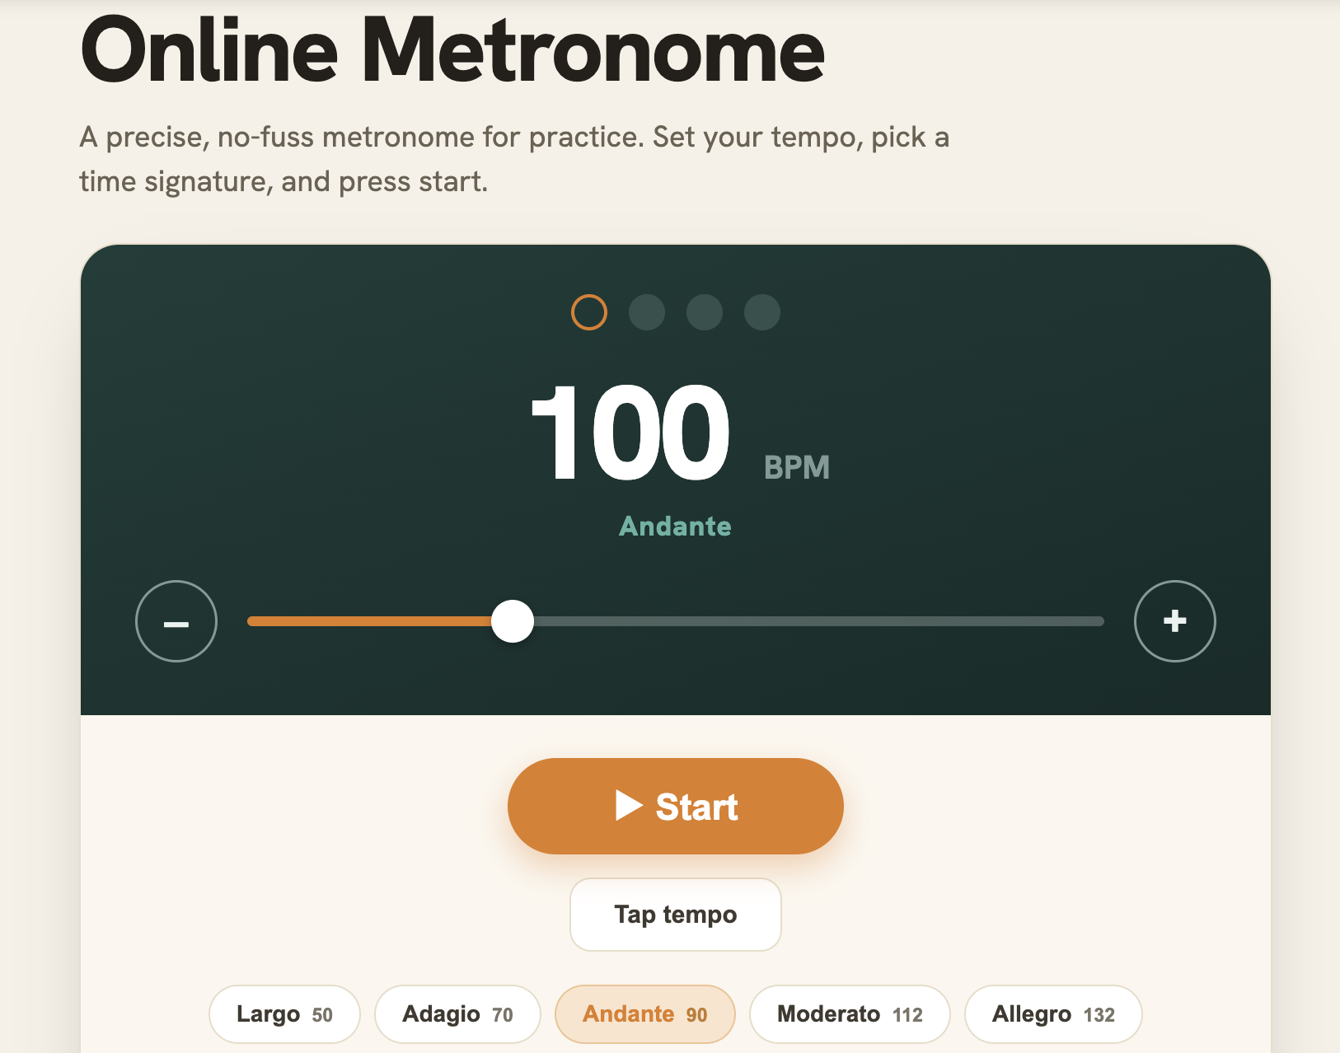Set tempo to Moderato 112
Screen dimensions: 1340x1053
[850, 1014]
